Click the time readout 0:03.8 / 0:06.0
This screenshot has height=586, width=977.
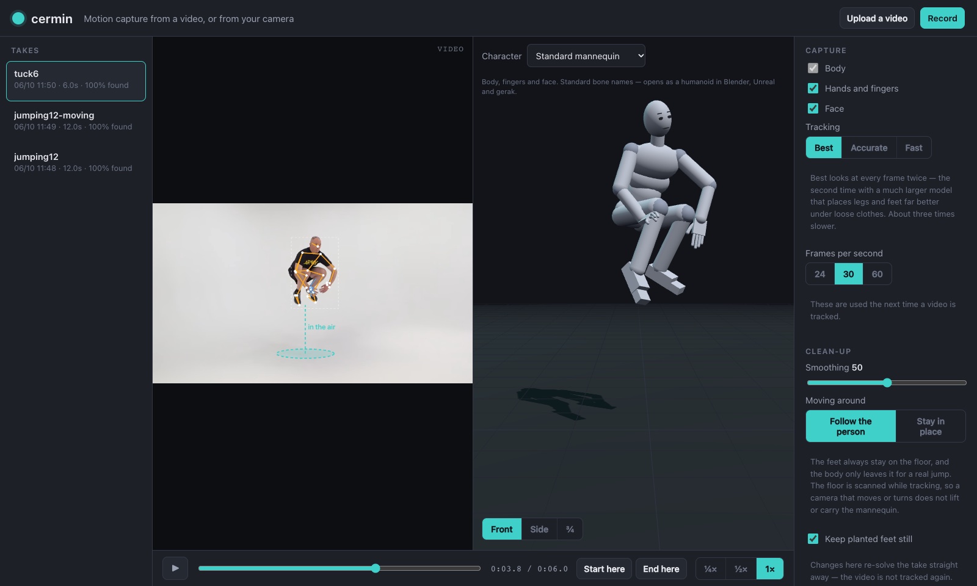(529, 569)
